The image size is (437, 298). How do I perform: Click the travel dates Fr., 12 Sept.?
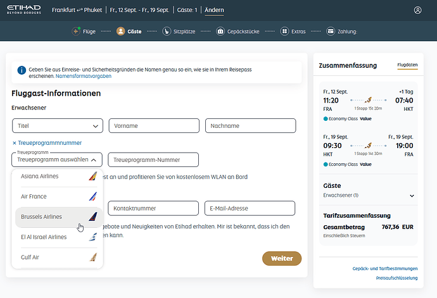tap(139, 10)
